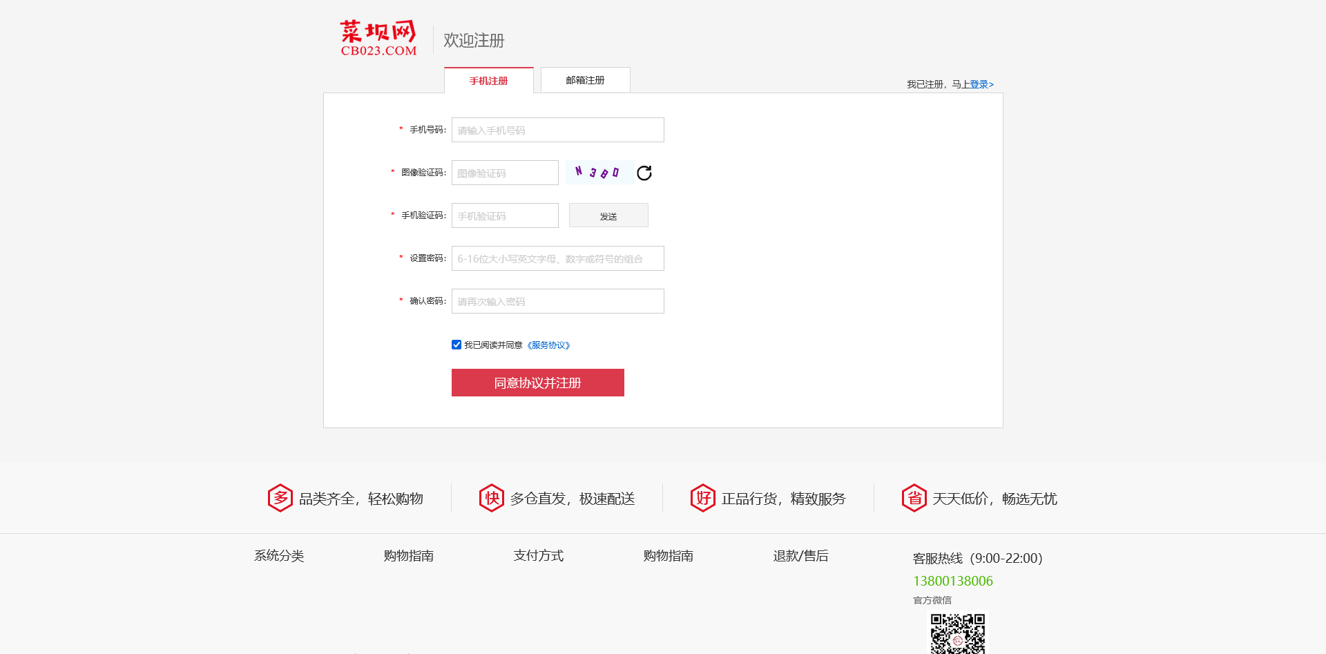
Task: Click the CB023.COM site logo
Action: 378,38
